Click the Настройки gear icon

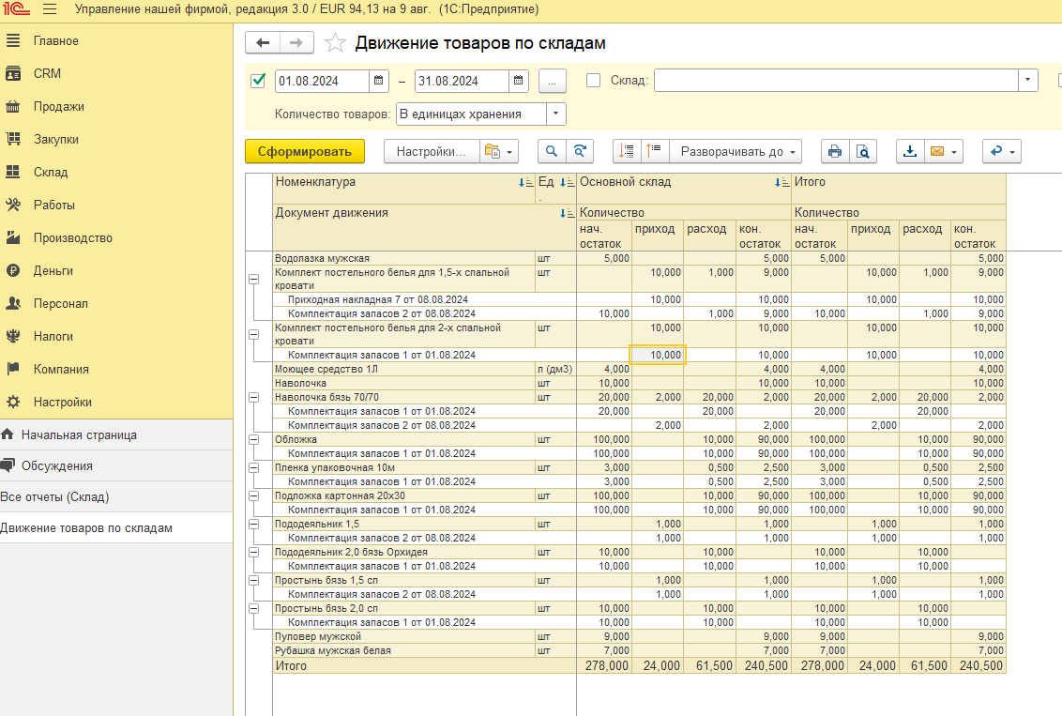pyautogui.click(x=13, y=402)
